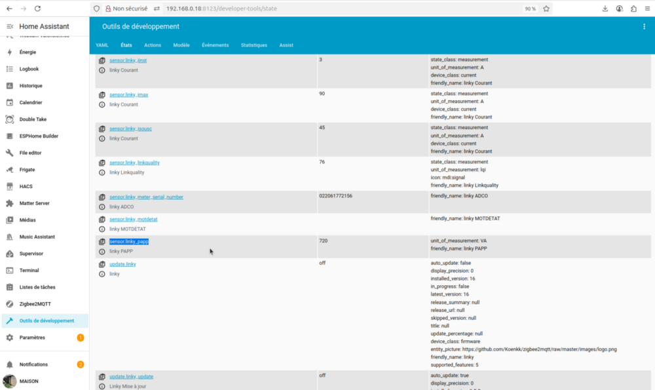The width and height of the screenshot is (655, 390).
Task: Select the state value 022061772156
Action: pyautogui.click(x=335, y=196)
